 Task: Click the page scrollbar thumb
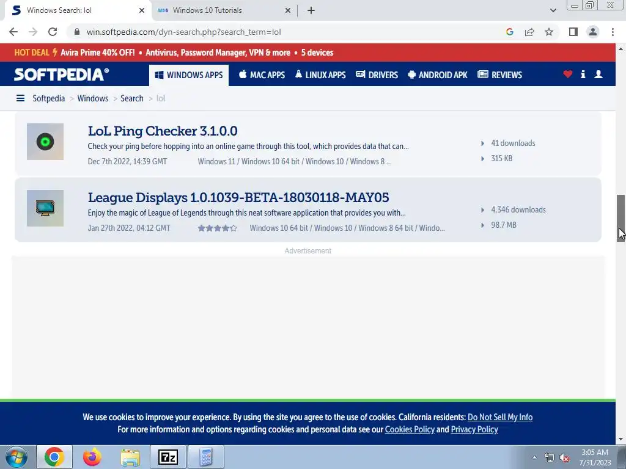(x=620, y=218)
